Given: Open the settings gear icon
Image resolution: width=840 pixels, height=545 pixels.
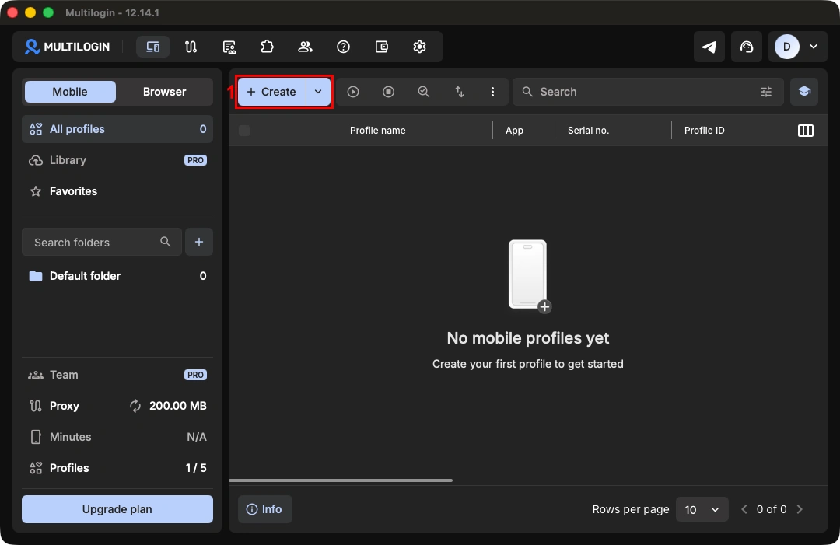Looking at the screenshot, I should coord(419,47).
